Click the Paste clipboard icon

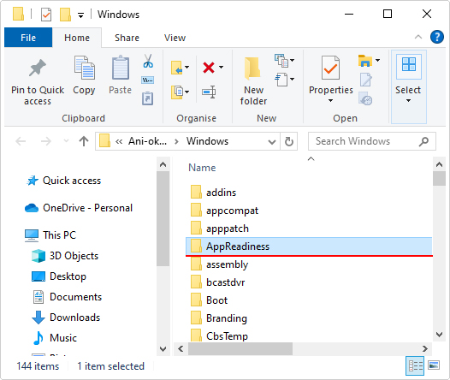click(121, 68)
